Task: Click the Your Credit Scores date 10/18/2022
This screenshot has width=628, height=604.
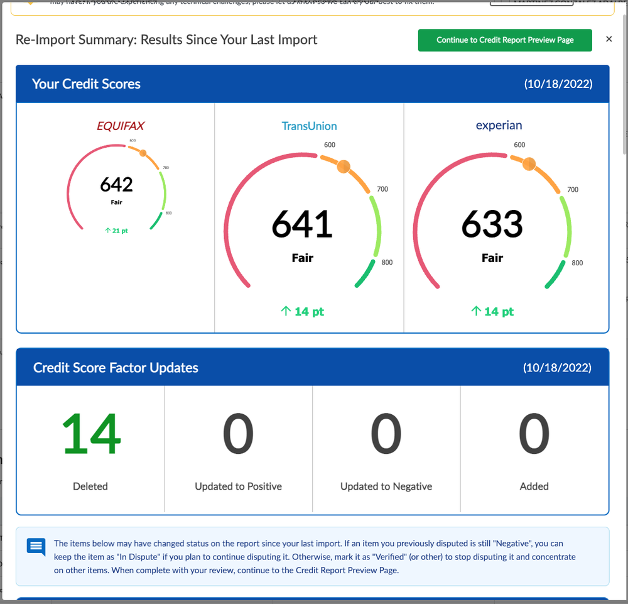Action: (558, 84)
